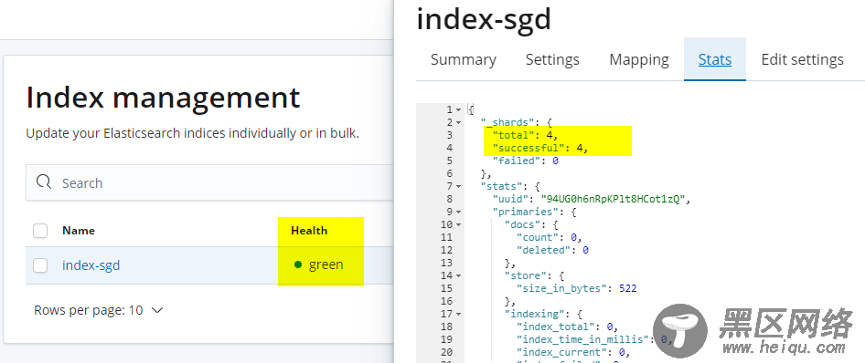Collapse the primaries block fold arrow
The width and height of the screenshot is (865, 363).
click(459, 212)
